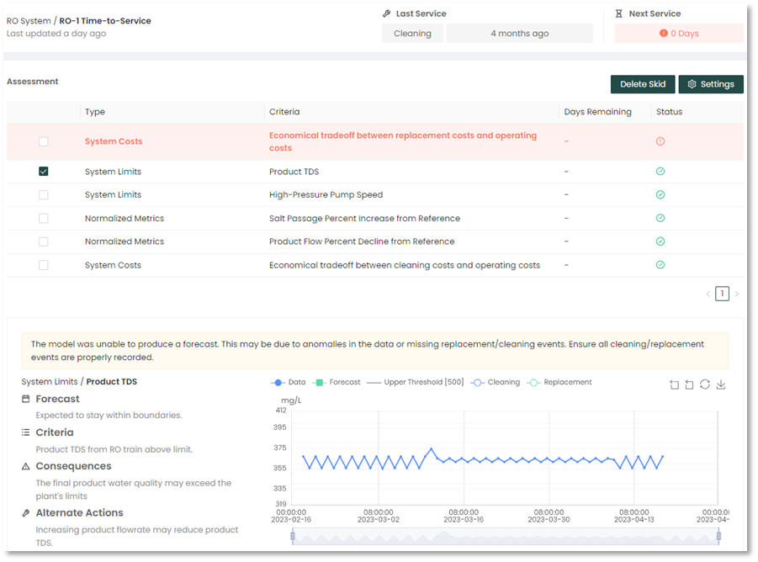Go to the previous page arrow

tap(708, 294)
